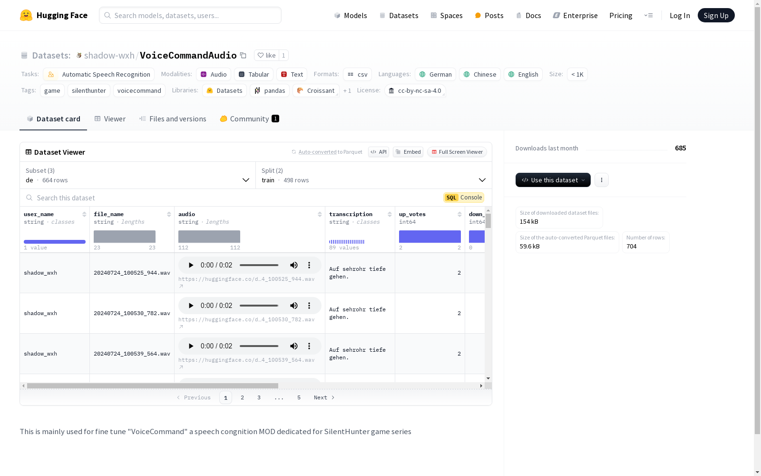The width and height of the screenshot is (761, 476).
Task: Go to Datasets in the top navigation
Action: pyautogui.click(x=399, y=15)
